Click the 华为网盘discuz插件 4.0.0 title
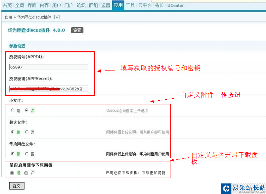266x194 pixels. (36, 30)
